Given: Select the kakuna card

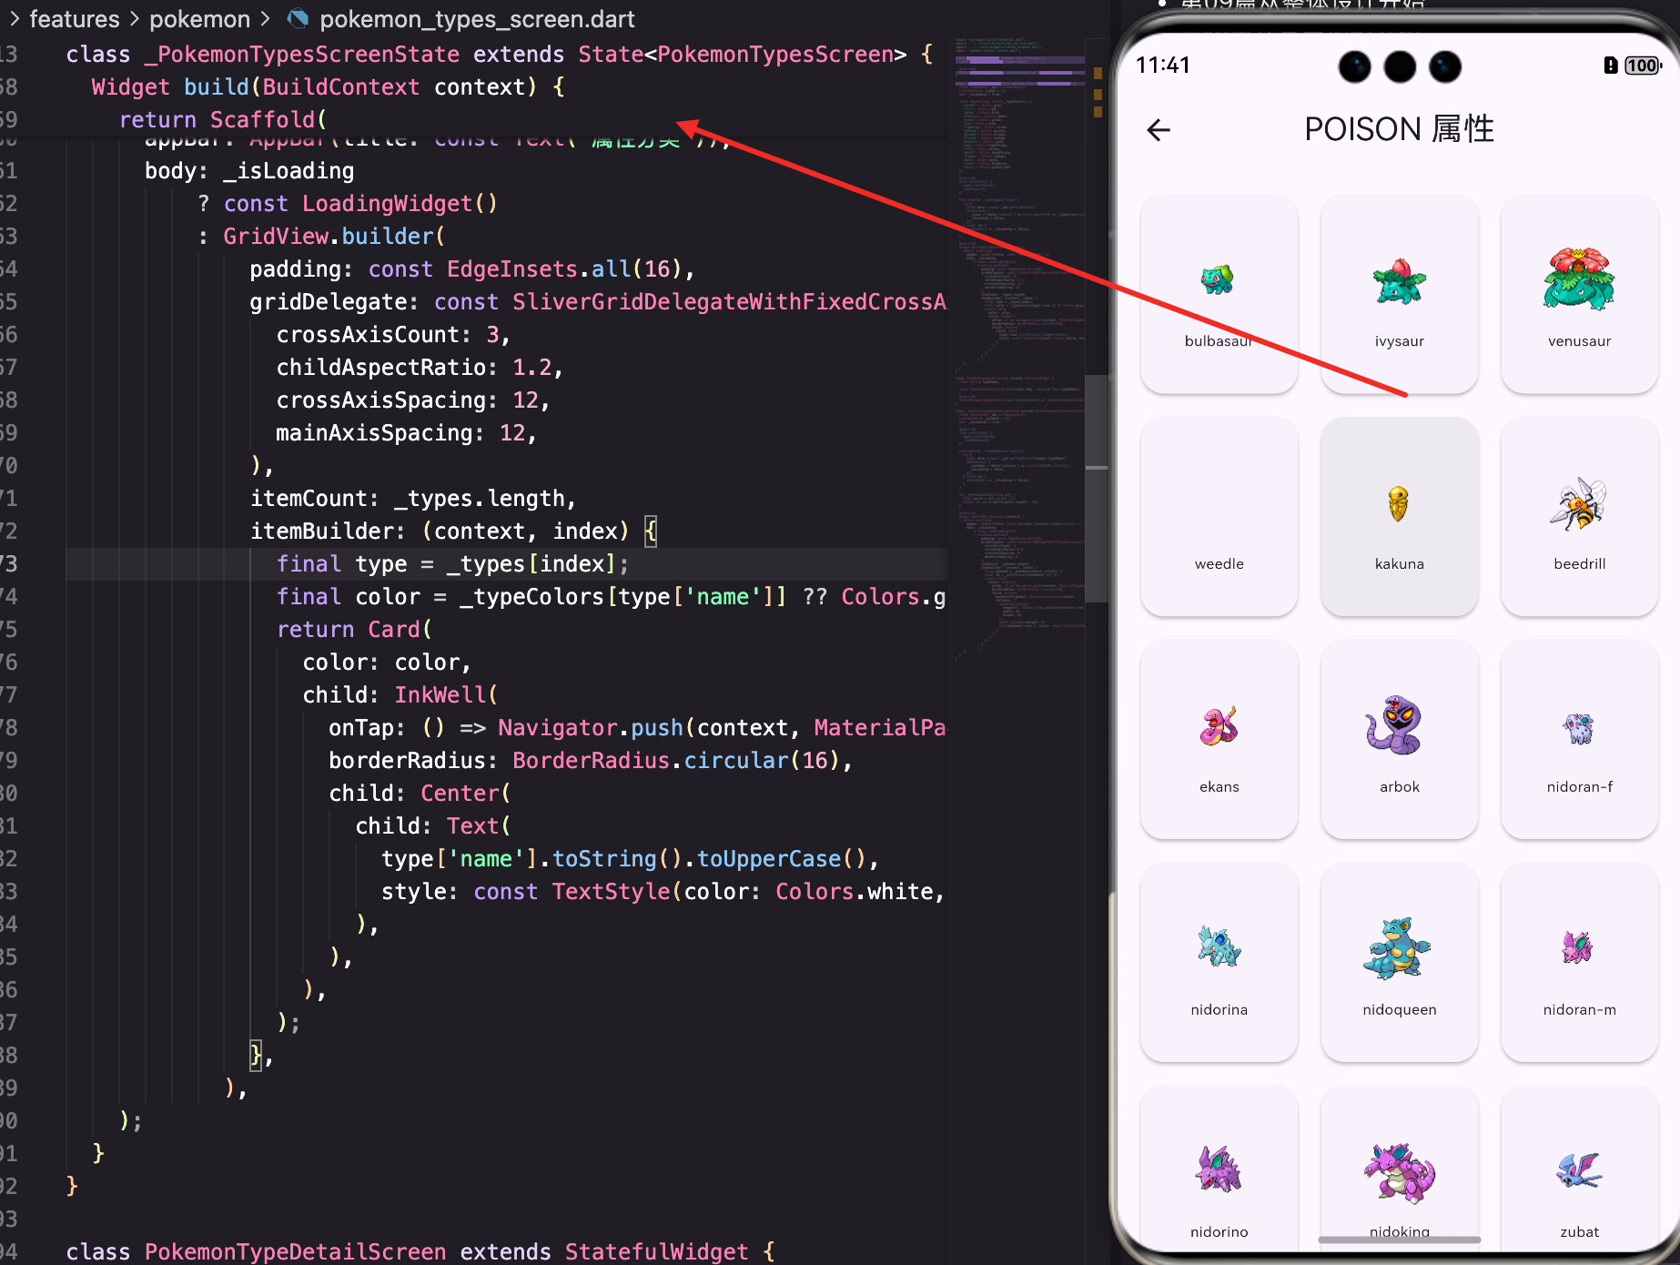Looking at the screenshot, I should 1399,517.
